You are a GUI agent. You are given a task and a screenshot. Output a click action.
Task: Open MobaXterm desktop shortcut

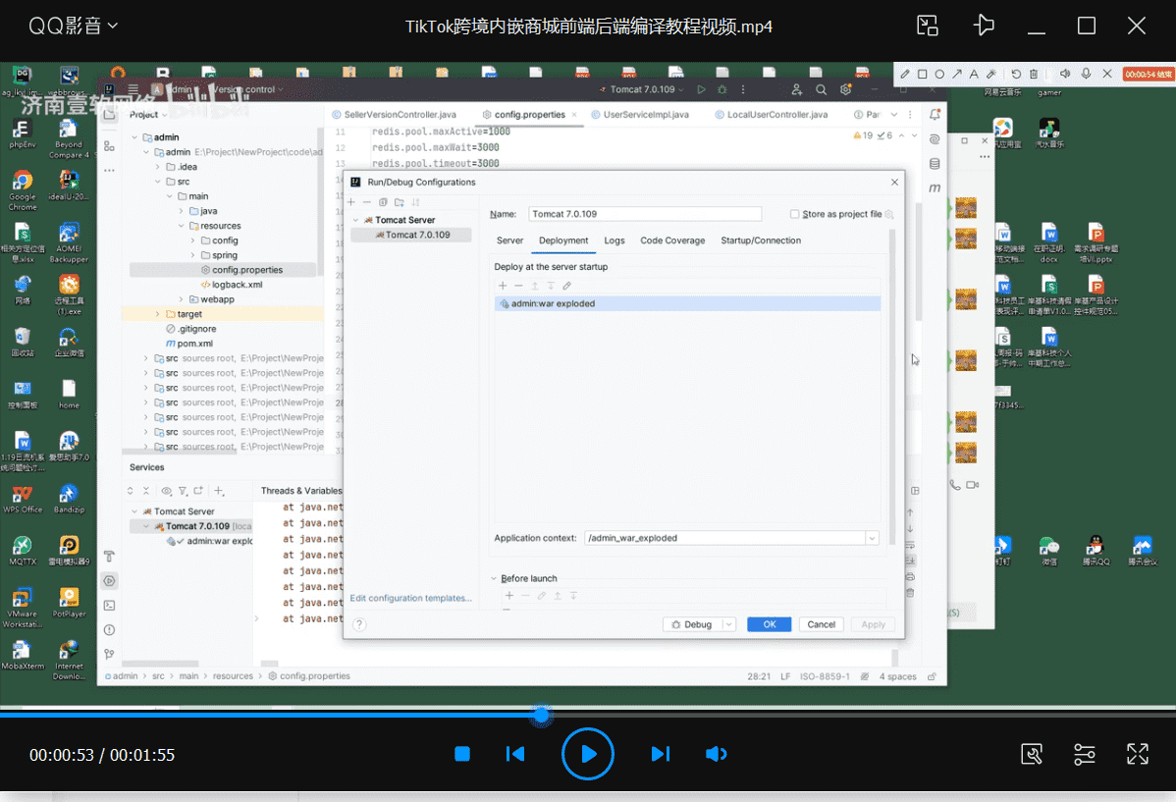point(23,655)
